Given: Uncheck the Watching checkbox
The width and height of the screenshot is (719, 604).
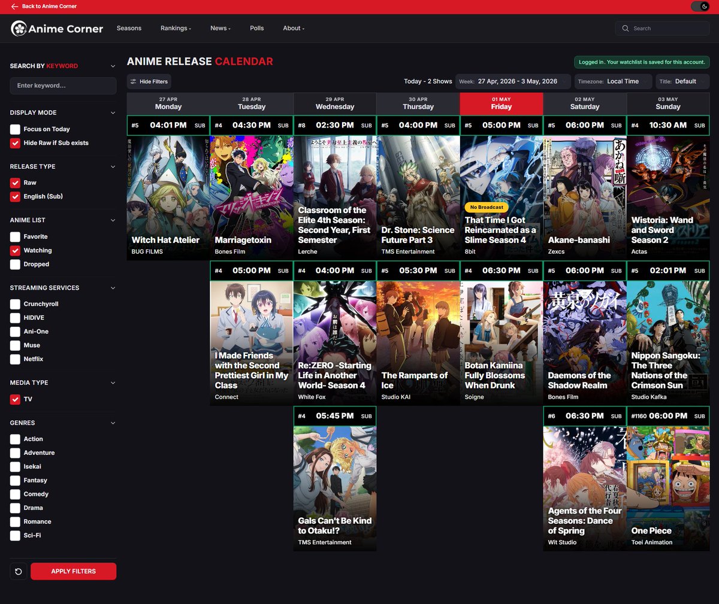Looking at the screenshot, I should (x=15, y=251).
